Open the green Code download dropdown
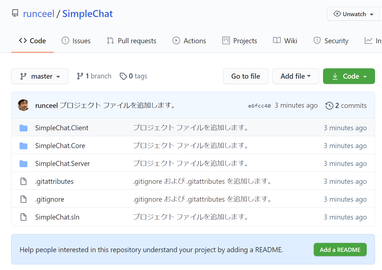The image size is (382, 270). click(x=349, y=76)
